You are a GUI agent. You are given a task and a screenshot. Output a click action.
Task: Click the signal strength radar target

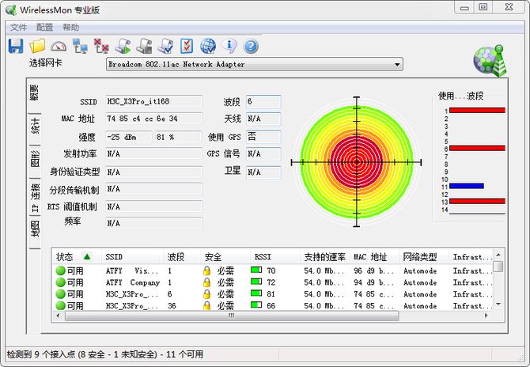356,162
